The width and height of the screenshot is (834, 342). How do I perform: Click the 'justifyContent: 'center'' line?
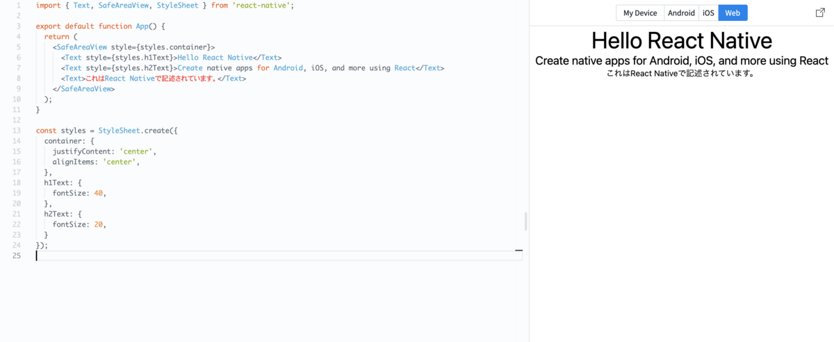(105, 152)
